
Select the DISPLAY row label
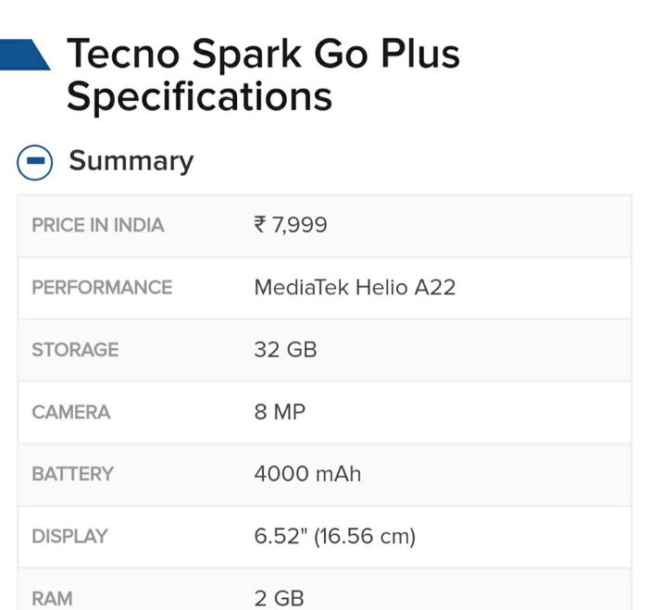[x=69, y=537]
